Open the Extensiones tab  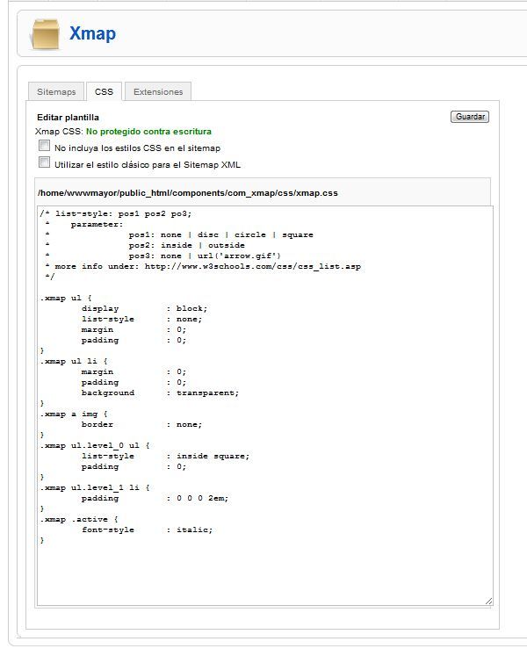tap(158, 91)
